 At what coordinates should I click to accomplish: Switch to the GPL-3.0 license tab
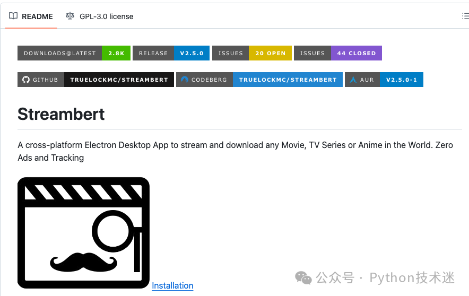point(100,16)
